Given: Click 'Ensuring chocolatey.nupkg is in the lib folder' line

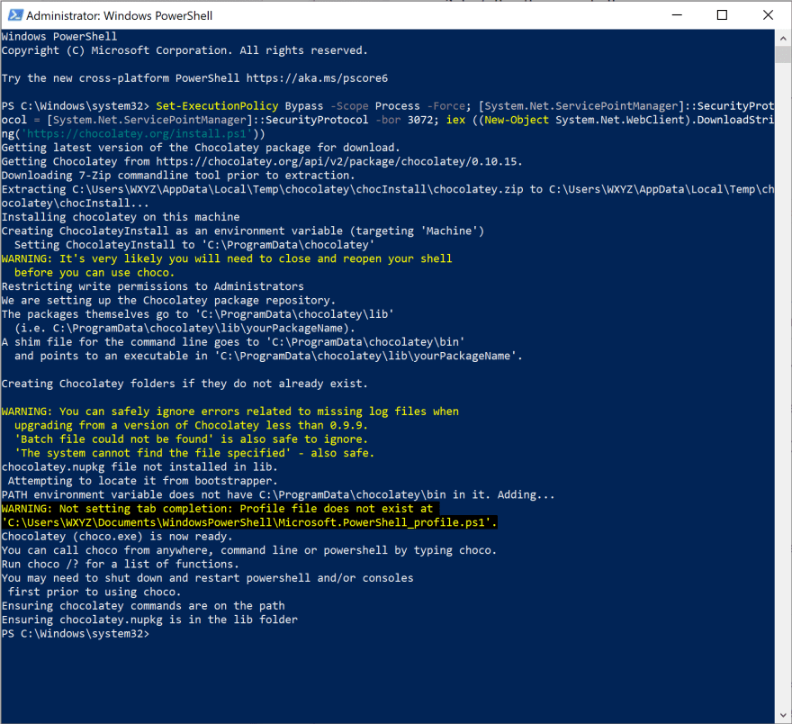Looking at the screenshot, I should (149, 620).
